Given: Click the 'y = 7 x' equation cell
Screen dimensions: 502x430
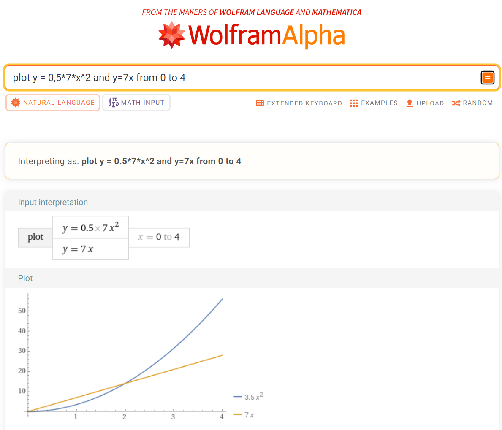Looking at the screenshot, I should [x=91, y=249].
